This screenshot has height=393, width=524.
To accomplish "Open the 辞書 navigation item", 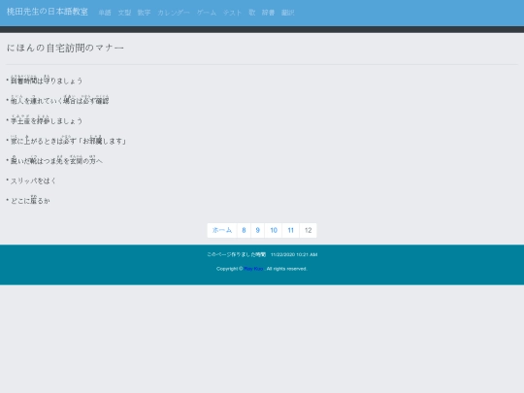I will click(268, 13).
